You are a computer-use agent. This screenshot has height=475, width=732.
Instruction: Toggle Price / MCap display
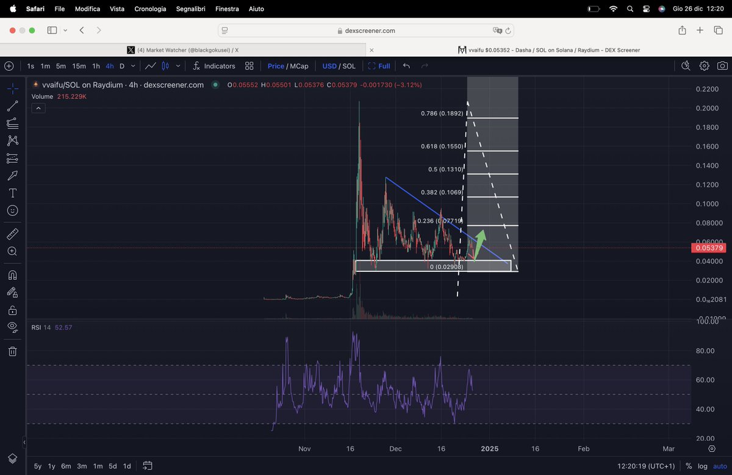point(288,66)
